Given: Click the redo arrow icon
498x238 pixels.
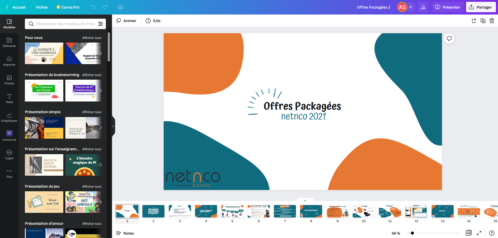Looking at the screenshot, I should click(105, 7).
